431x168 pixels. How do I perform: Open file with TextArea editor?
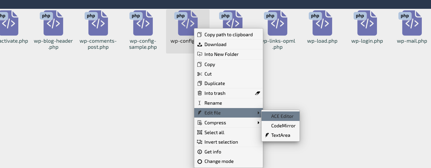(280, 135)
